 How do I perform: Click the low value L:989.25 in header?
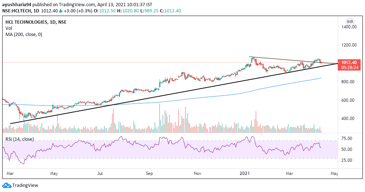point(150,11)
